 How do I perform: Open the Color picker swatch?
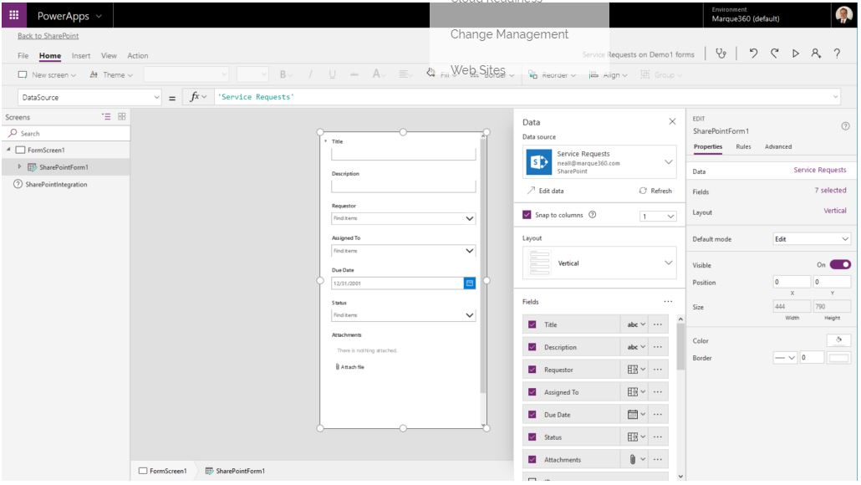[838, 340]
